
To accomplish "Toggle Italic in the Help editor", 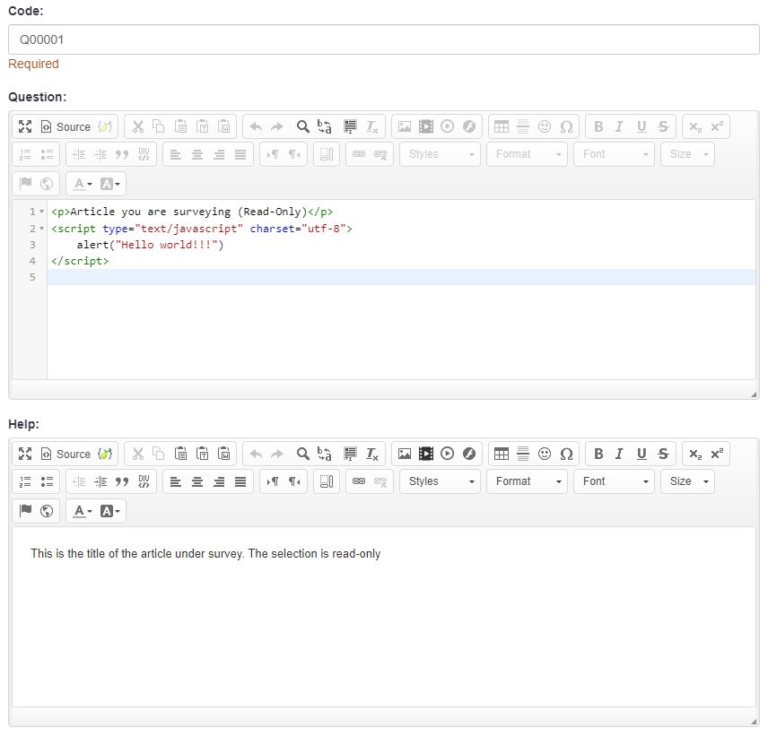I will [619, 454].
